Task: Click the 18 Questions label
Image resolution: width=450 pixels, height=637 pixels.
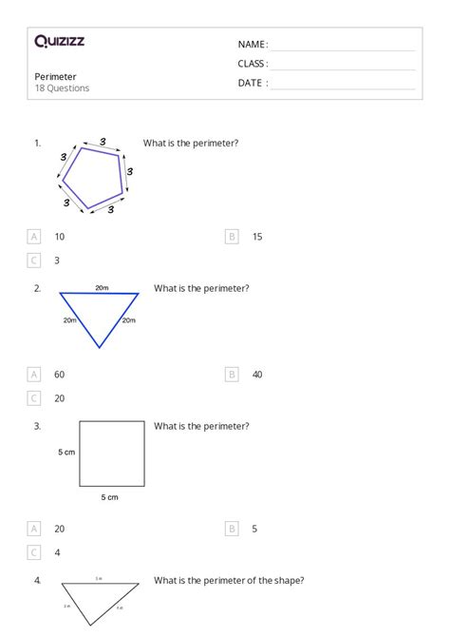Action: [62, 88]
